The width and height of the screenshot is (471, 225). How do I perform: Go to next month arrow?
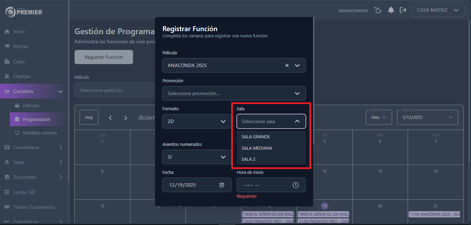point(126,118)
